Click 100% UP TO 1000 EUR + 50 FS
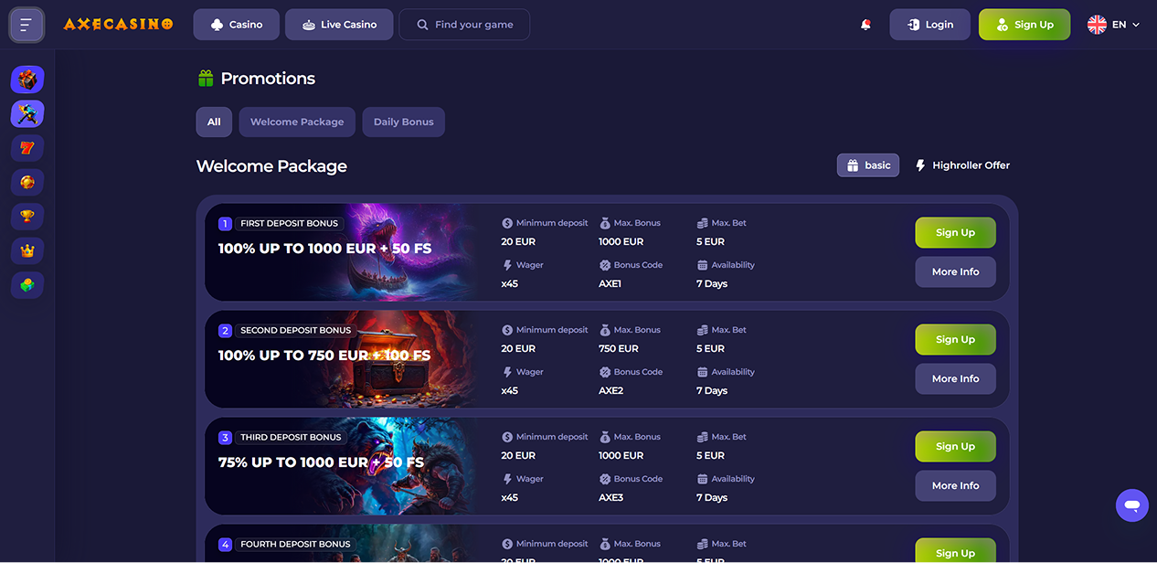This screenshot has height=563, width=1157. click(x=324, y=249)
